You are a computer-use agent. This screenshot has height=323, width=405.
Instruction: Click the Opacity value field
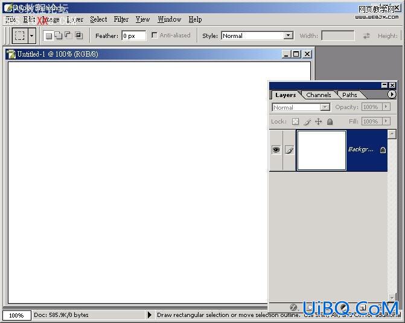click(x=372, y=107)
